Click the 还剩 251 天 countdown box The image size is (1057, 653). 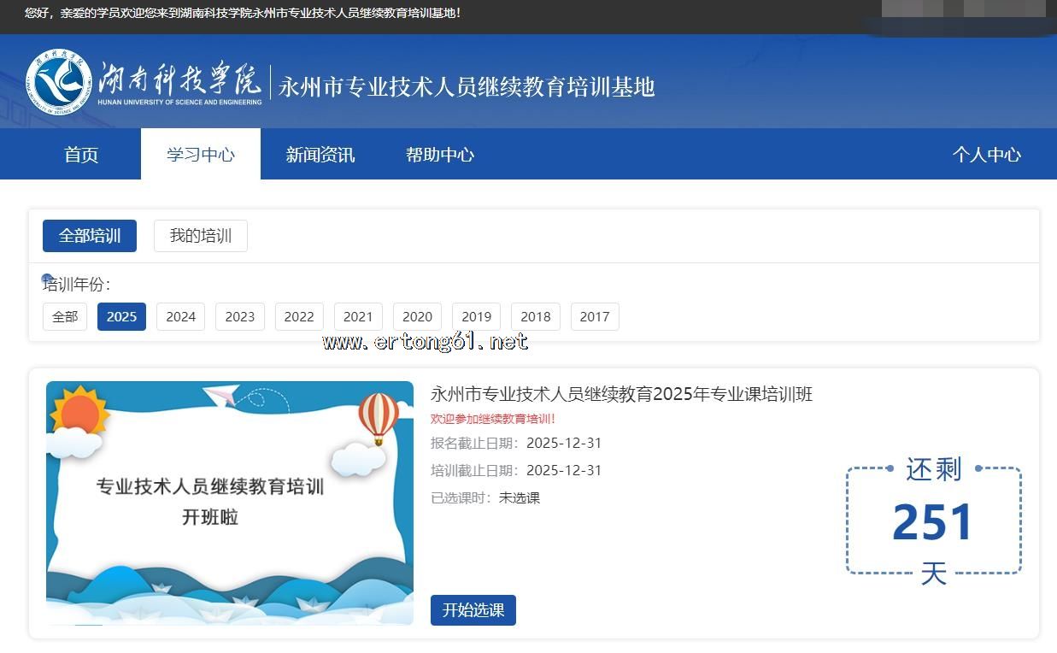coord(933,521)
